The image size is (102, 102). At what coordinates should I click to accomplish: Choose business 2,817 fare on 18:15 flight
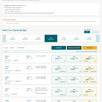click(x=90, y=92)
